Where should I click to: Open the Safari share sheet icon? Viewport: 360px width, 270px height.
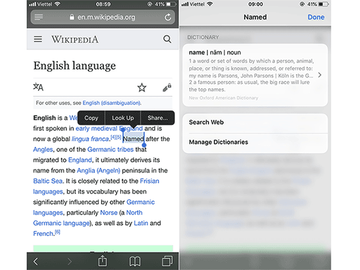tap(103, 261)
